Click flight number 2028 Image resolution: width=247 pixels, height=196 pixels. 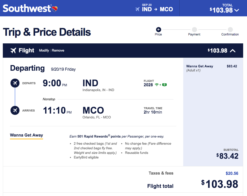click(x=148, y=85)
